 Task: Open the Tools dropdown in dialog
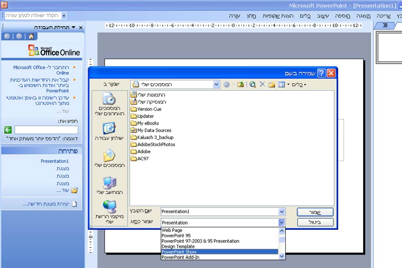[299, 85]
